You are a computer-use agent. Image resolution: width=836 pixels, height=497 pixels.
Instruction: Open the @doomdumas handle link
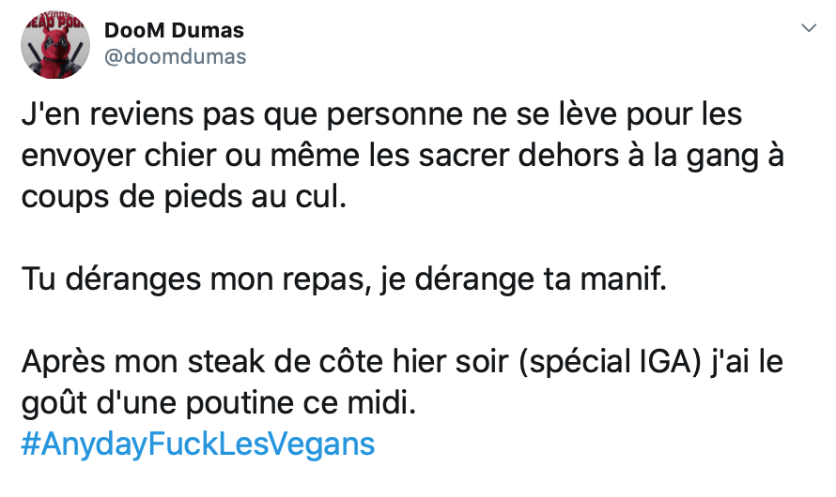pos(175,56)
